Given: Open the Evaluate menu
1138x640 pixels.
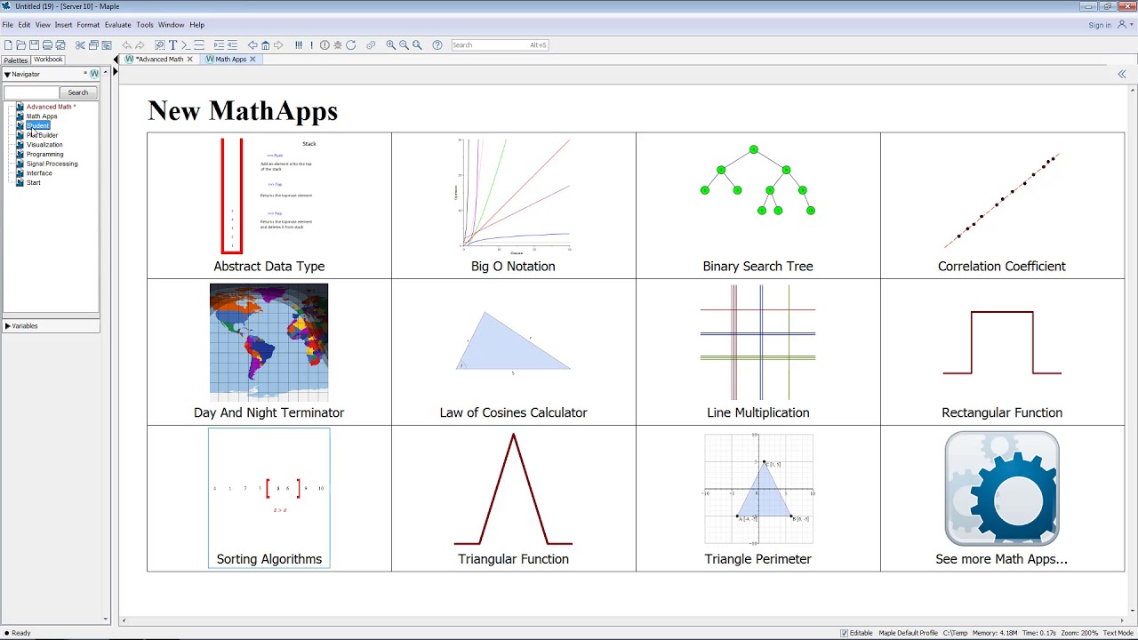Looking at the screenshot, I should (117, 25).
